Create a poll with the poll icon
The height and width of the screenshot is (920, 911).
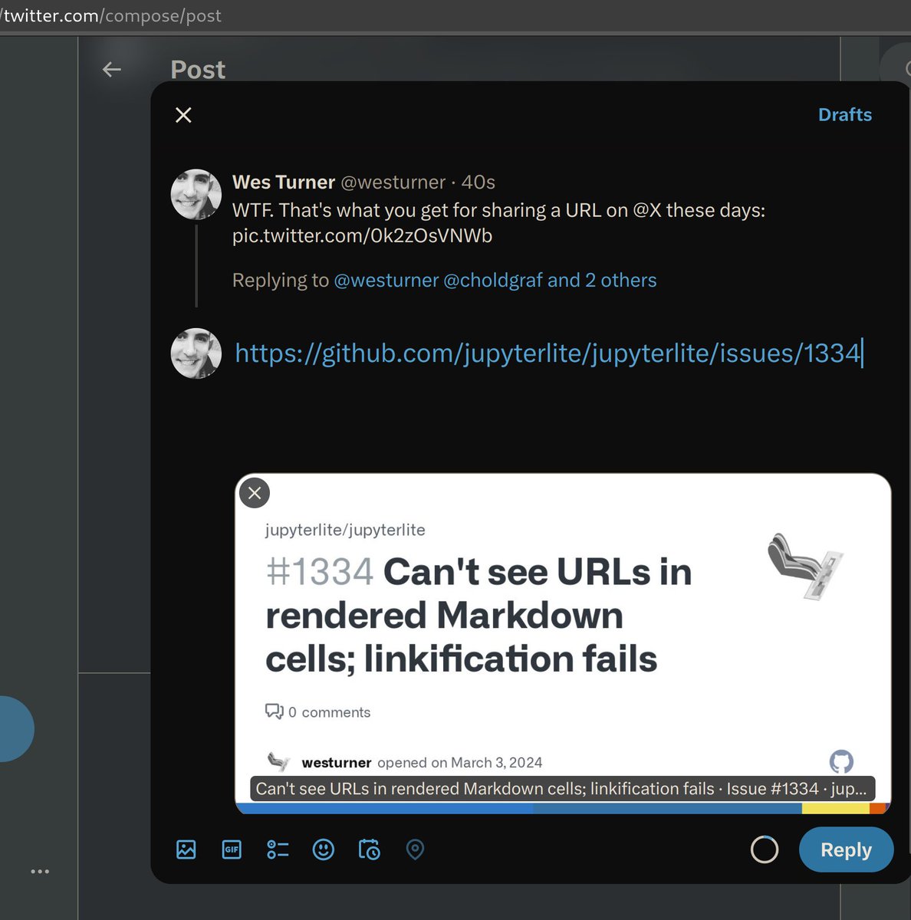point(278,849)
